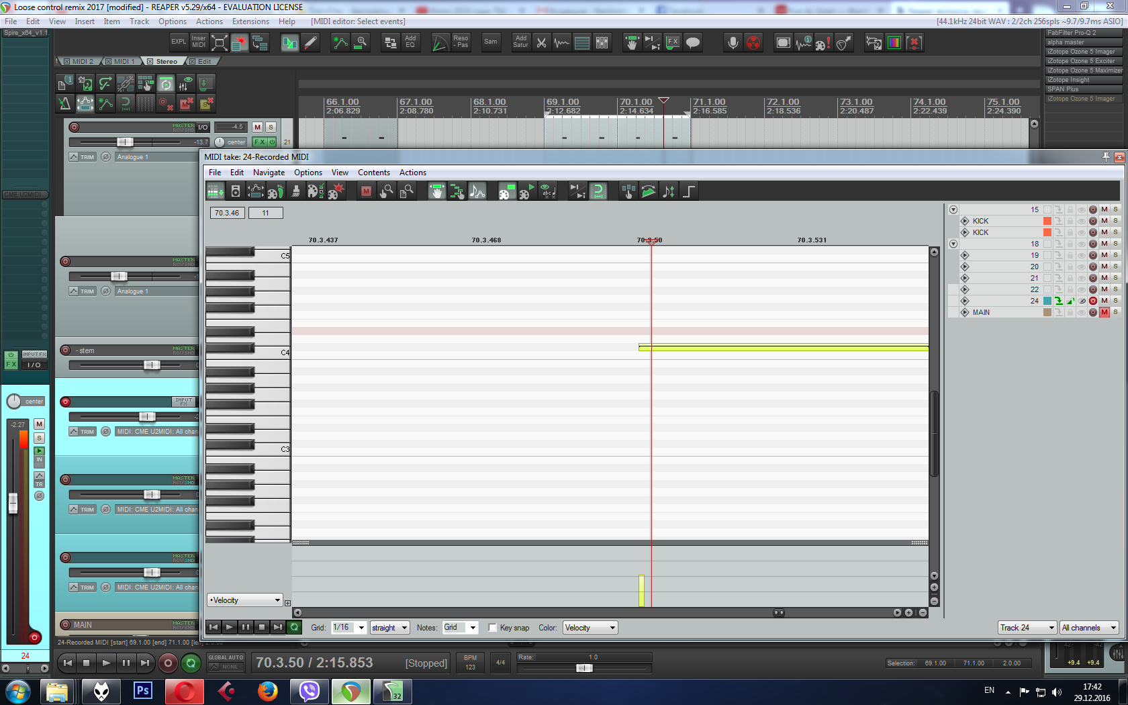Screen dimensions: 1128x705
Task: Mute the first KICK track in the list
Action: pyautogui.click(x=1104, y=221)
